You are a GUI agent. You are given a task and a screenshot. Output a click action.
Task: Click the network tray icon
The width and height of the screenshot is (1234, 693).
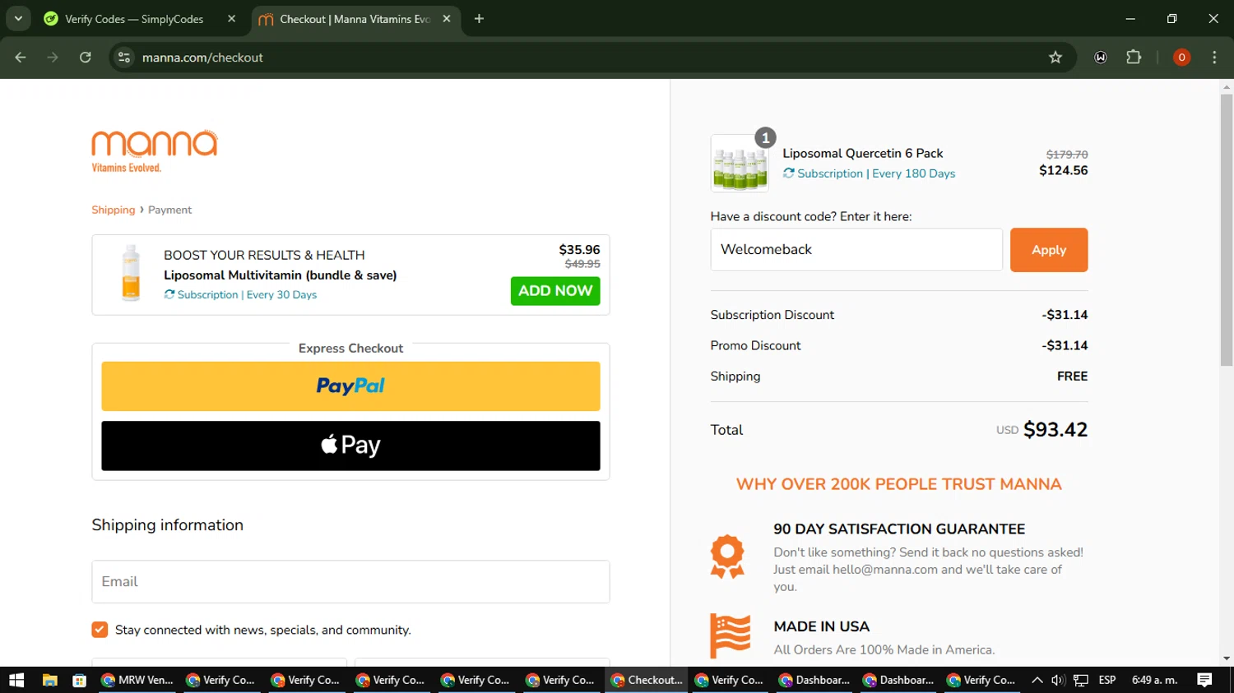tap(1081, 680)
